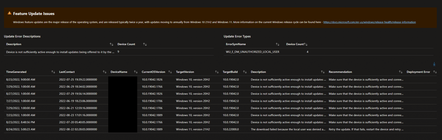Viewport: 442px width, 140px height.
Task: Sort ErrorSymName column in Error Types
Action: click(x=277, y=44)
